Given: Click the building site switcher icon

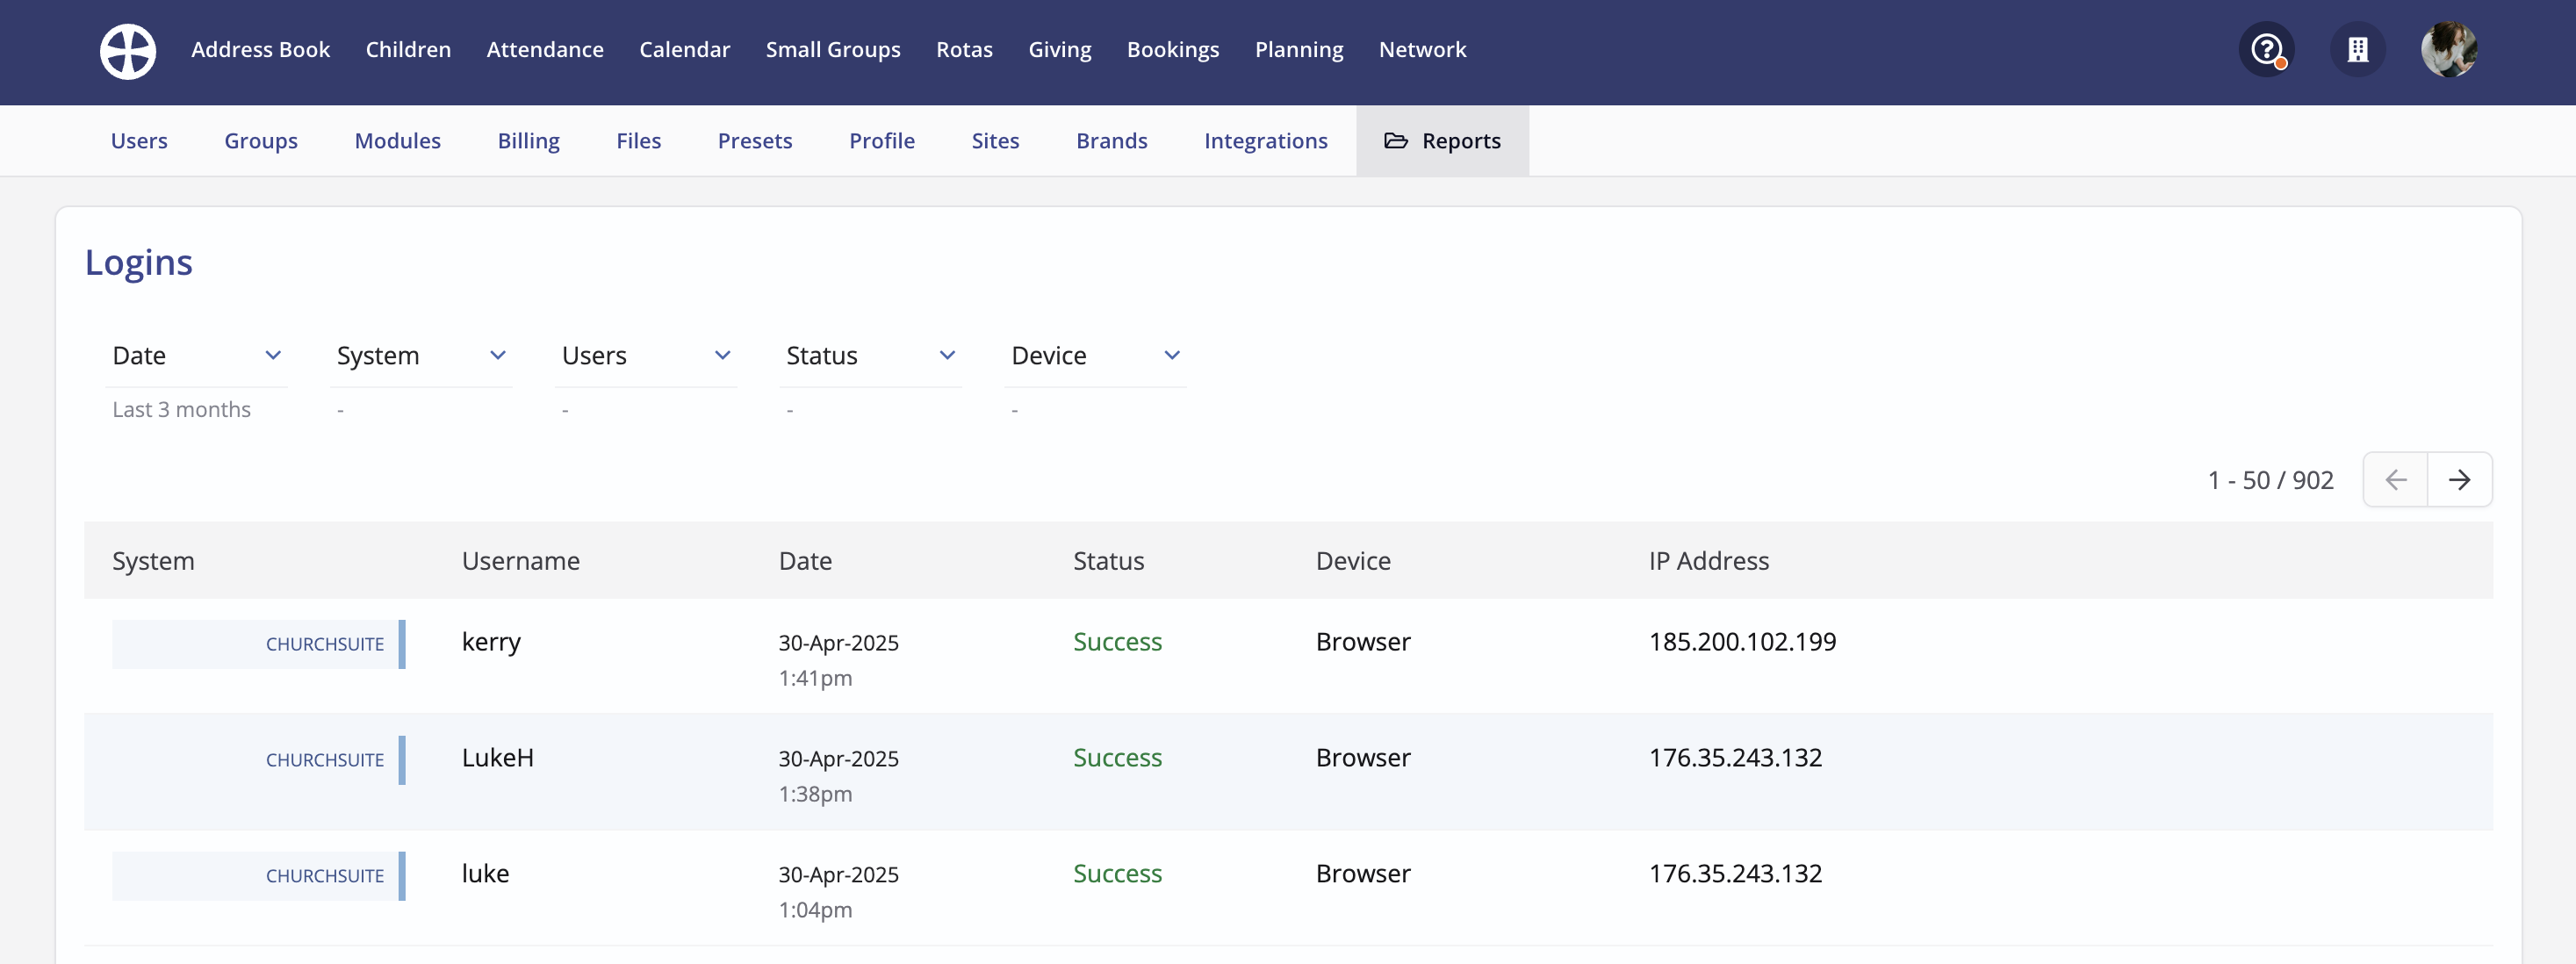Looking at the screenshot, I should tap(2357, 50).
